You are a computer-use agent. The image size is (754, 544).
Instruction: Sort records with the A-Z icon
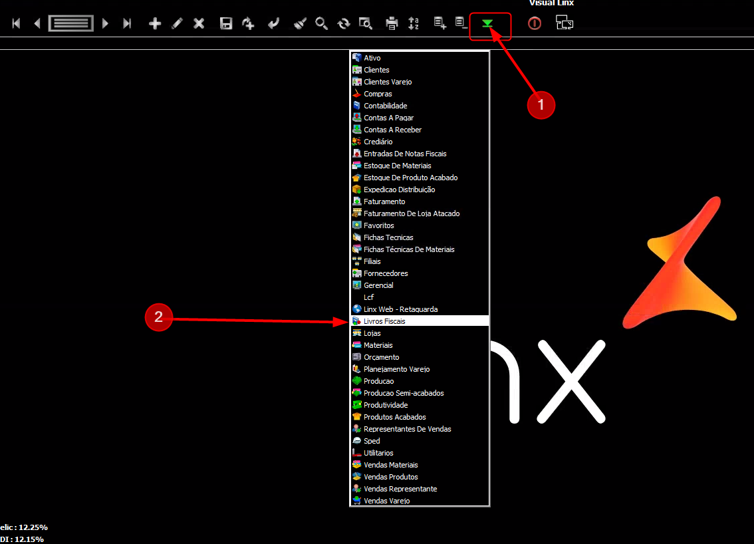pos(414,23)
